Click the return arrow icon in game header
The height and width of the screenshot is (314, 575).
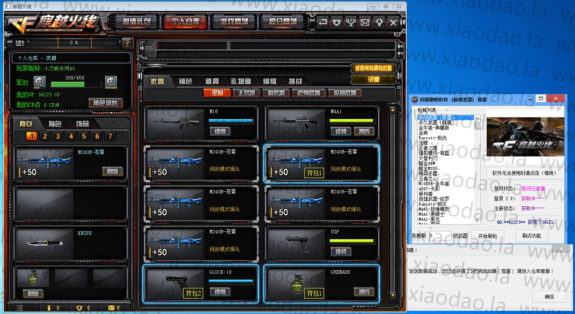(x=323, y=22)
